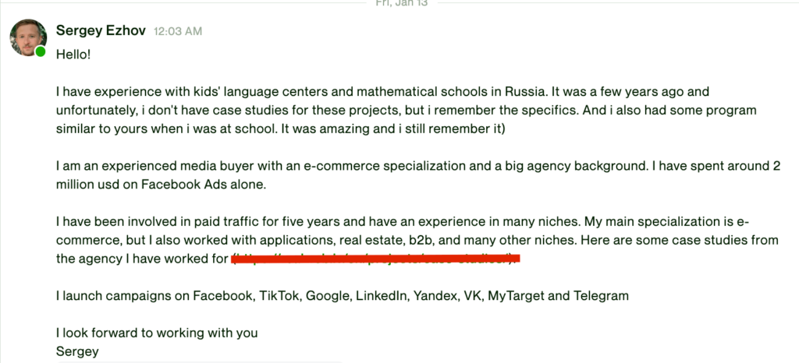
Task: Click "I look forward to working with you"
Action: click(157, 333)
